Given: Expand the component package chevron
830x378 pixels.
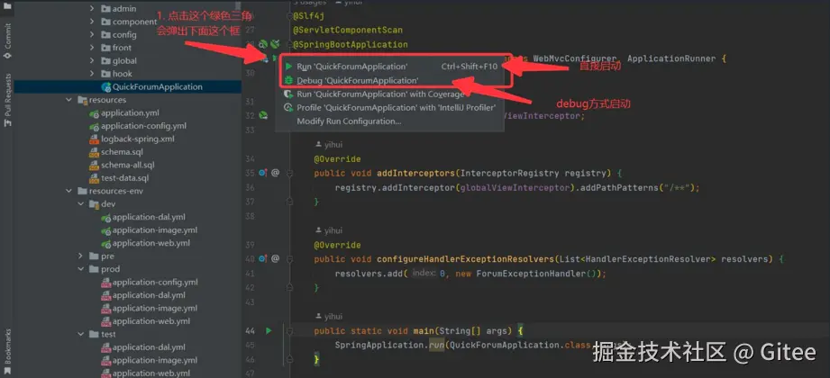Looking at the screenshot, I should [92, 22].
